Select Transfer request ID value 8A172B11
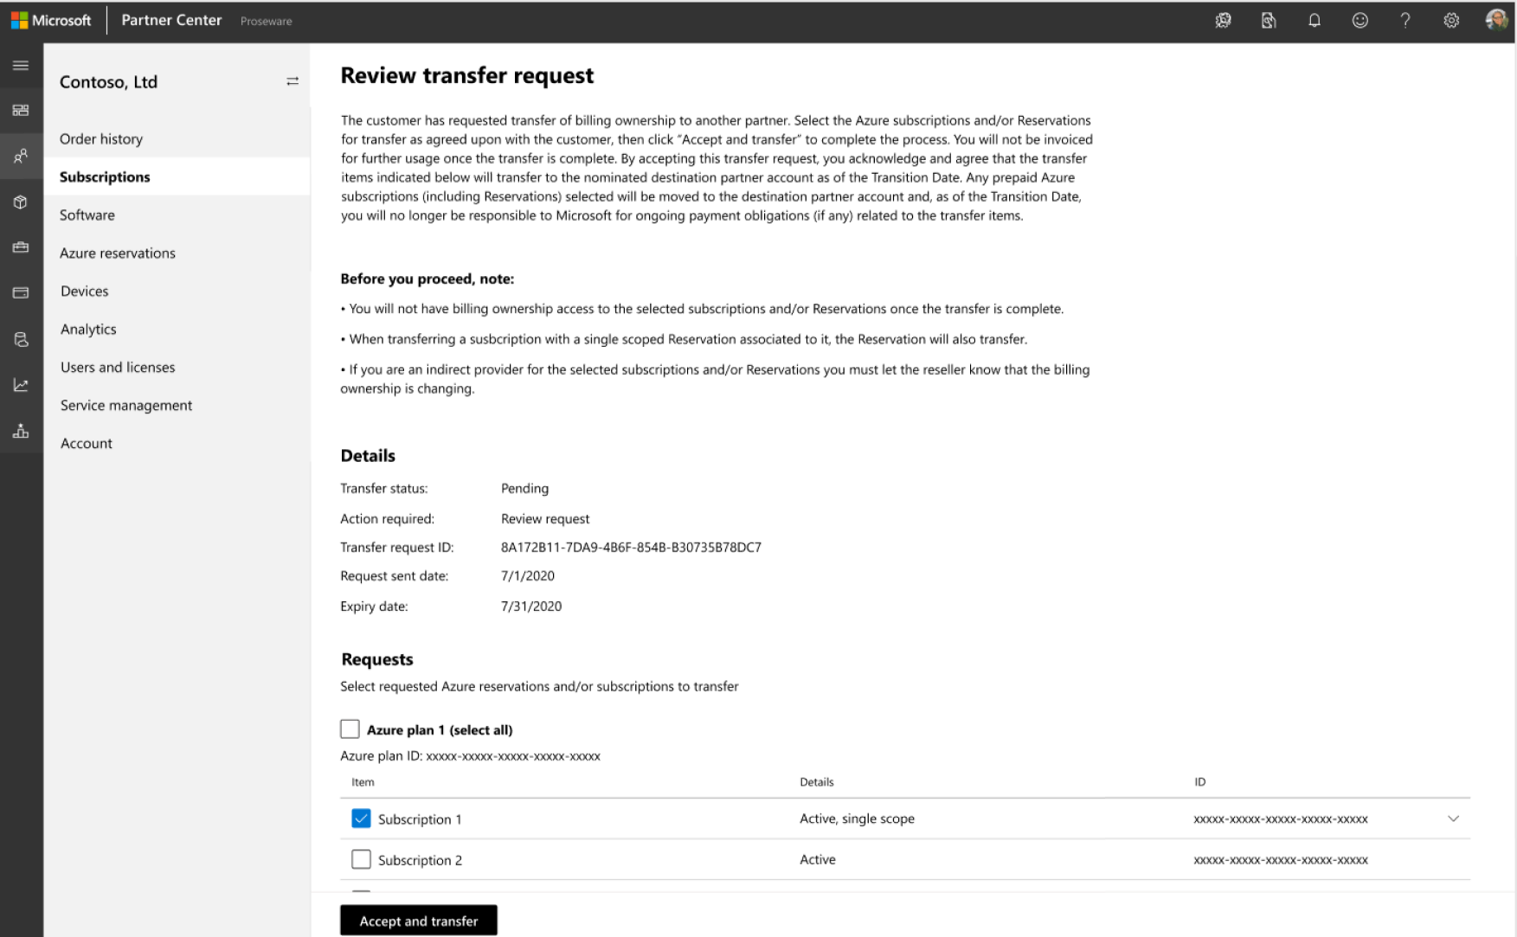 tap(631, 547)
